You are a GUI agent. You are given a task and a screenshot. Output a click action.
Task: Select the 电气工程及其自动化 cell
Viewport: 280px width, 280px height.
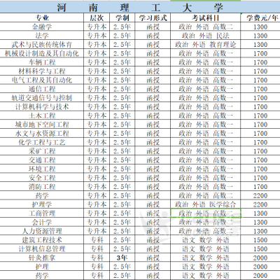pos(42,80)
